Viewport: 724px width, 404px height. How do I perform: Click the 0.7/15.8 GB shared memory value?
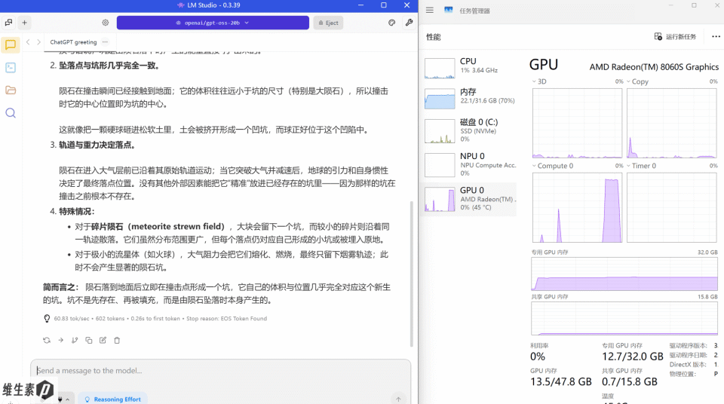click(629, 382)
